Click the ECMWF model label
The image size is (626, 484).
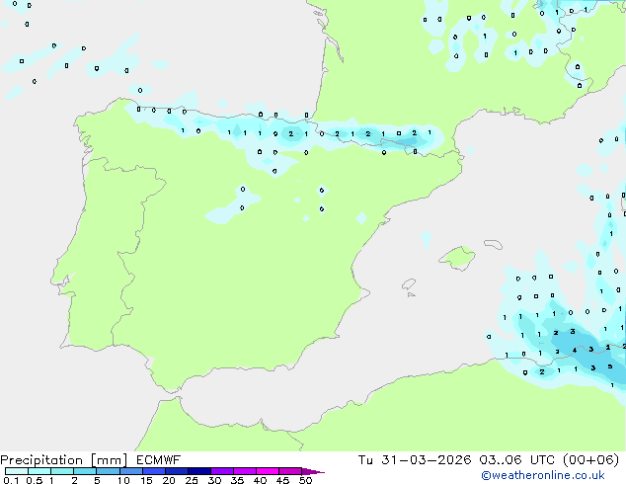click(x=159, y=460)
